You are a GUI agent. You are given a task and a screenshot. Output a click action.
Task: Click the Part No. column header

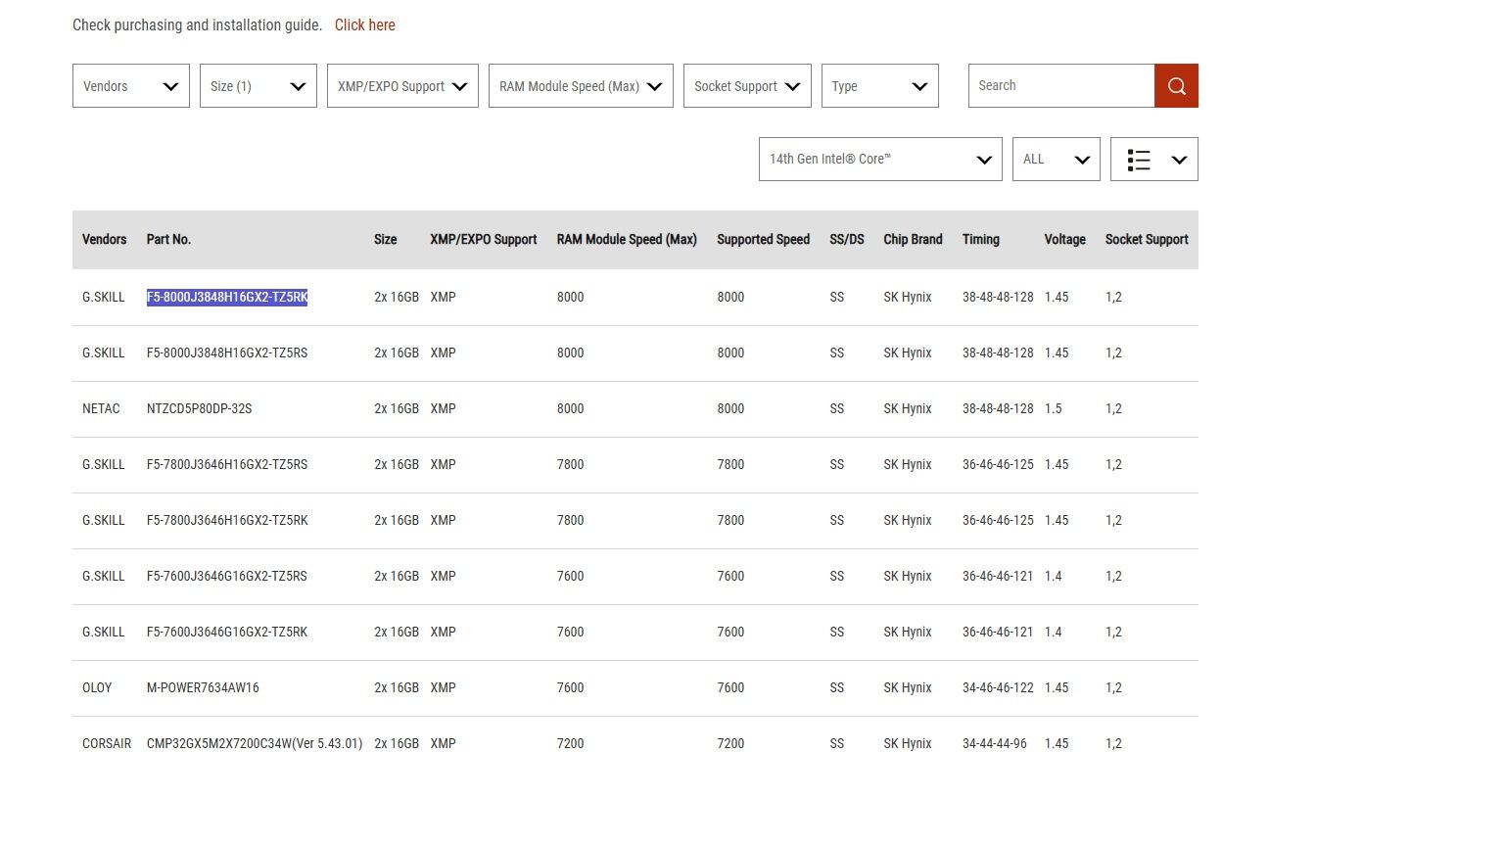[x=168, y=240]
